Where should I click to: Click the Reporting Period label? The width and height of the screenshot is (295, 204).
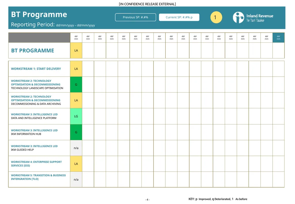click(33, 24)
